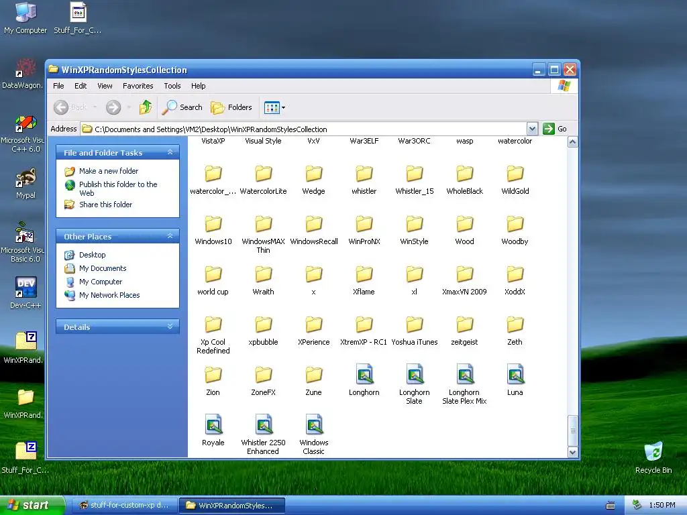The height and width of the screenshot is (515, 687).
Task: Toggle the Folders pane
Action: click(231, 107)
